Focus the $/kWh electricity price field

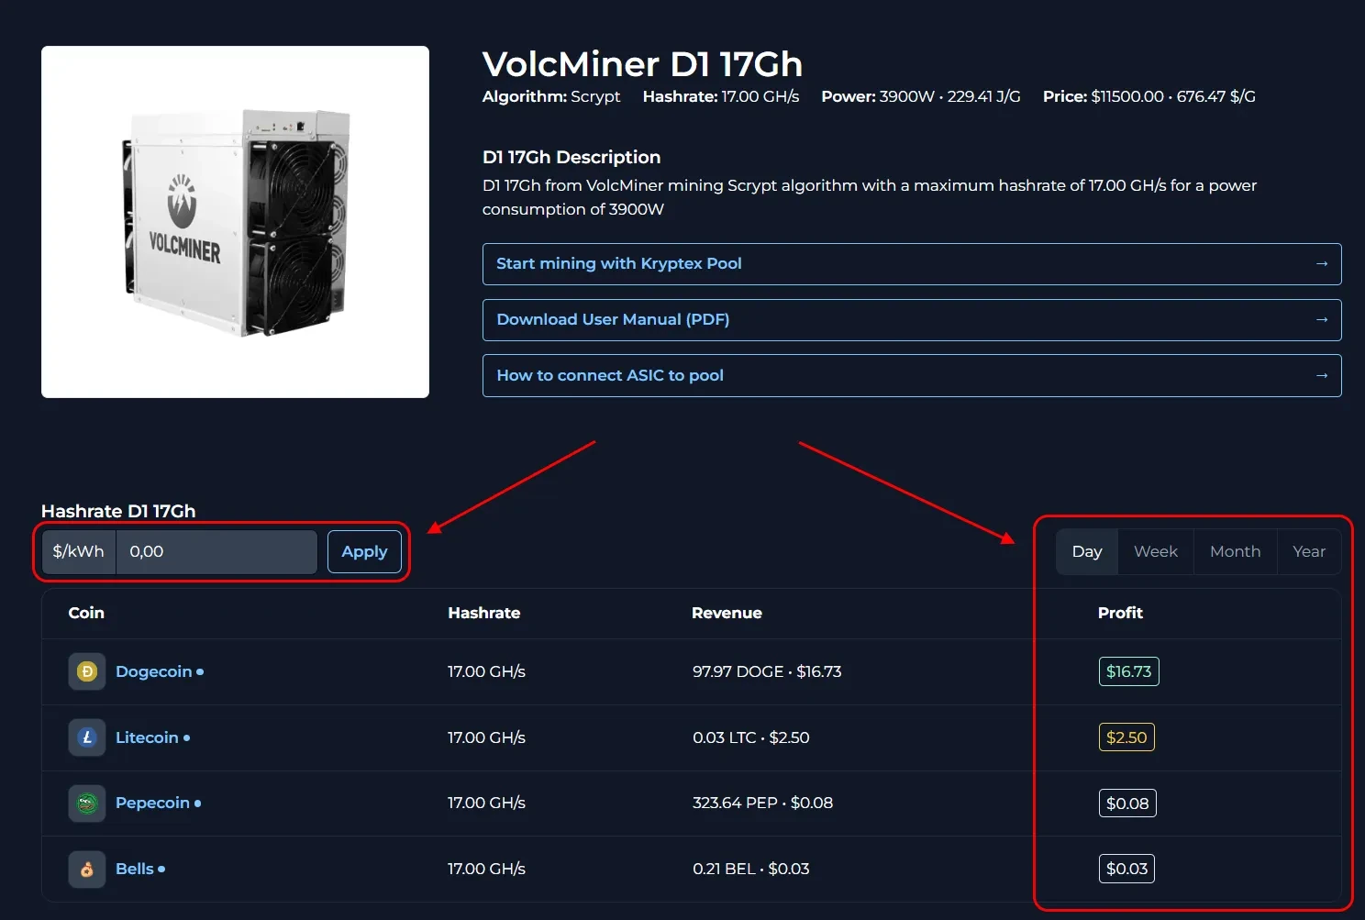tap(216, 551)
